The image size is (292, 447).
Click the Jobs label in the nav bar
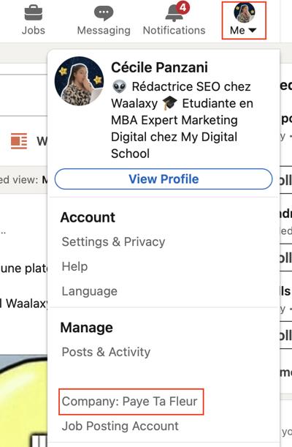click(34, 30)
